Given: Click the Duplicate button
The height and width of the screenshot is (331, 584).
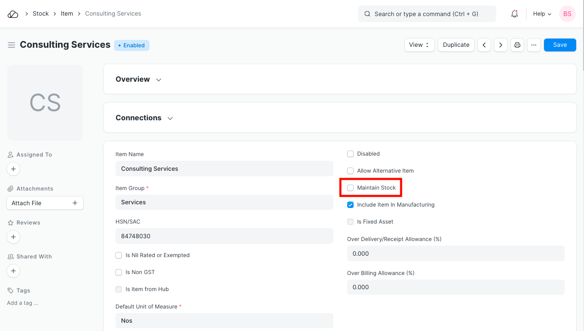Looking at the screenshot, I should tap(456, 45).
